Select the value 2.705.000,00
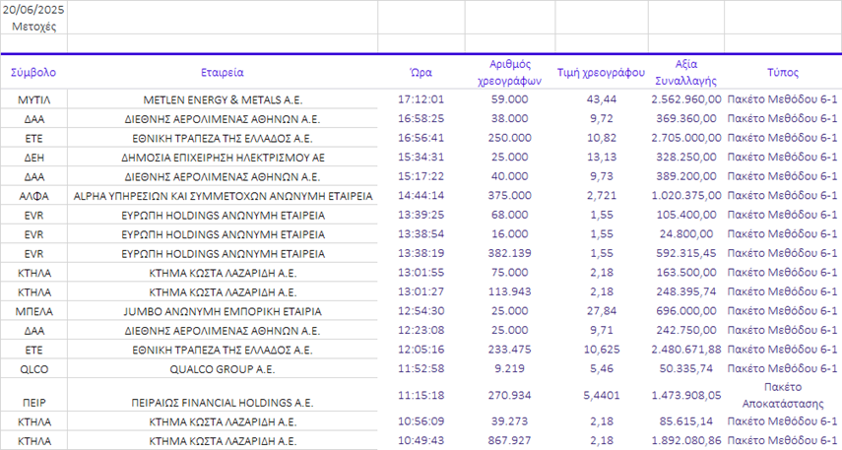 pyautogui.click(x=686, y=138)
